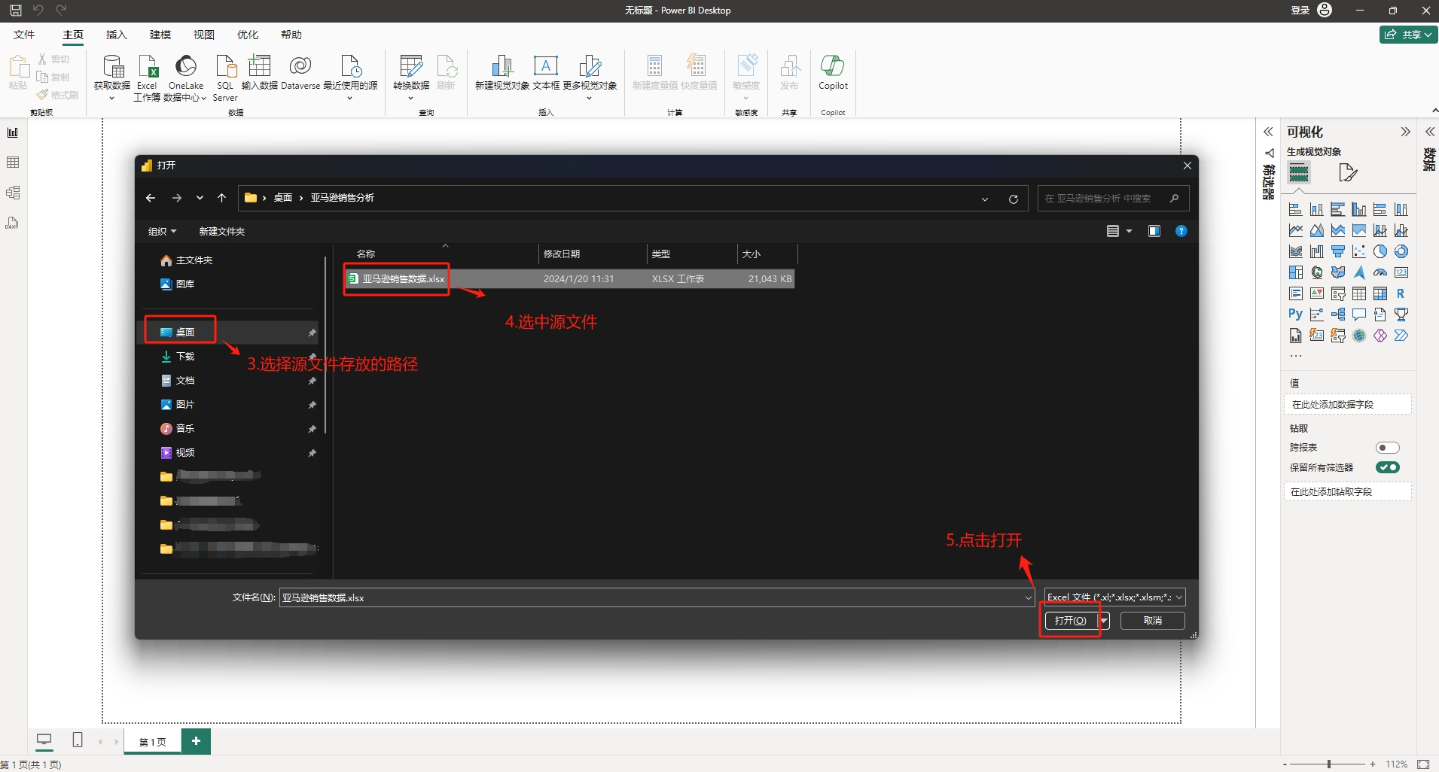Switch to the 优化 ribbon tab

pyautogui.click(x=248, y=35)
